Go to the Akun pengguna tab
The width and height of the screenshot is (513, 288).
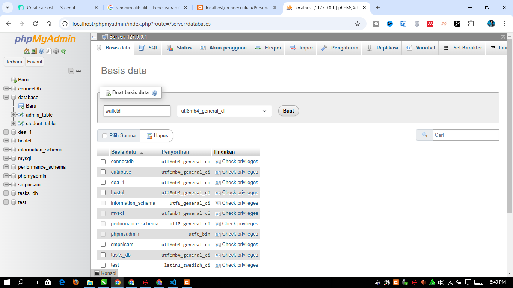(223, 48)
